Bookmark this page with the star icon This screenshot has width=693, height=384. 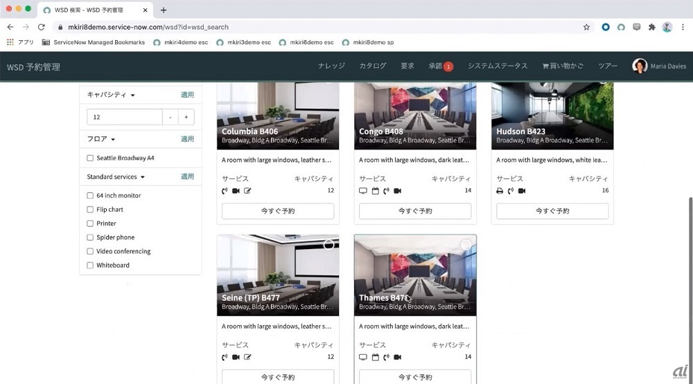(586, 27)
